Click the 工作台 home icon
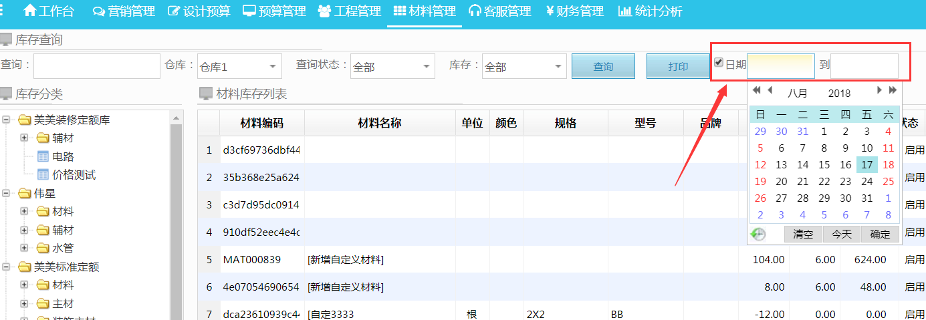 click(29, 11)
